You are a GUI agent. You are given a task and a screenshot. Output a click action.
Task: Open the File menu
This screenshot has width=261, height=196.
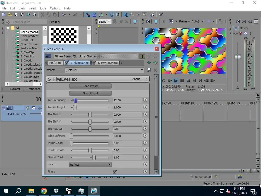pos(4,8)
